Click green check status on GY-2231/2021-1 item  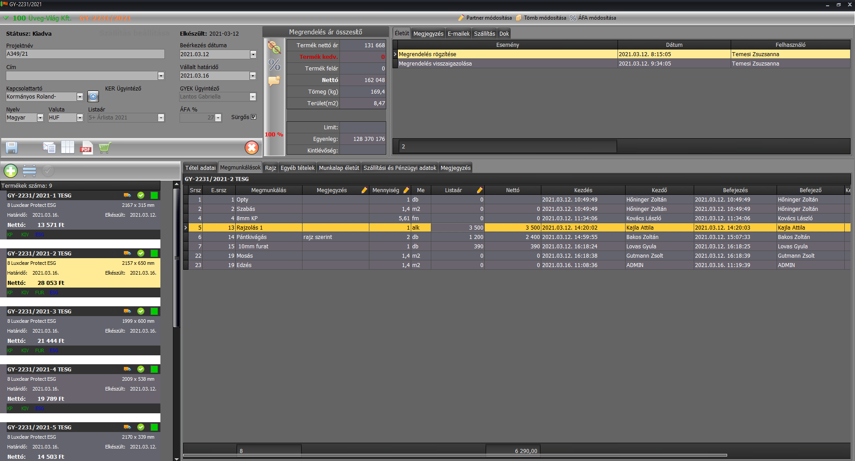coord(141,195)
